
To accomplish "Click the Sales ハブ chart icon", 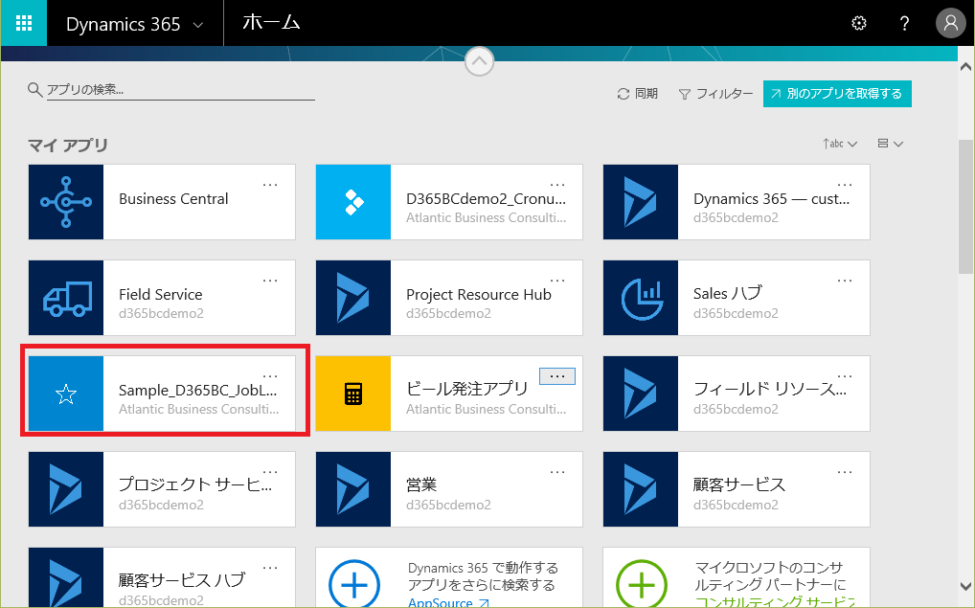I will pyautogui.click(x=641, y=298).
